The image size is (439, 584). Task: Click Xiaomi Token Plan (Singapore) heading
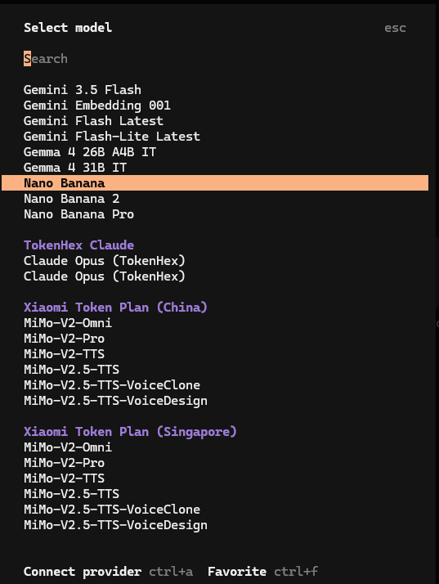[130, 432]
